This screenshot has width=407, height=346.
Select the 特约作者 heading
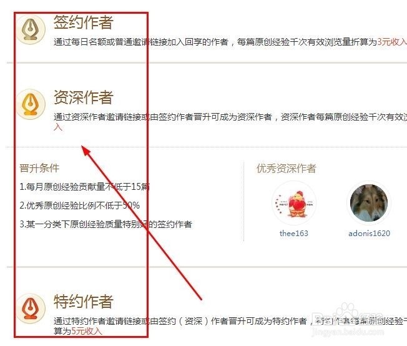83,301
